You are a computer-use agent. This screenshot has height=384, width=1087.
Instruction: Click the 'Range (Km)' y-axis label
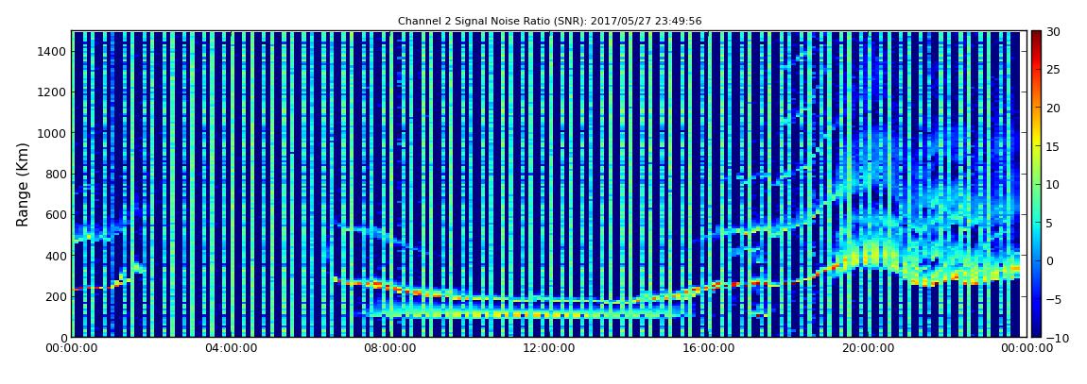tap(22, 185)
